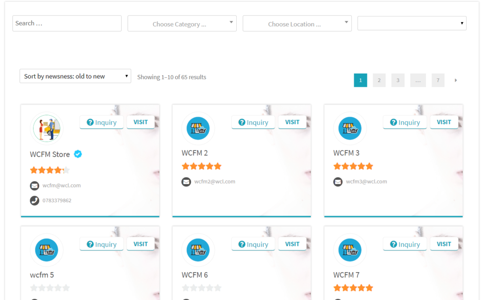Click the empty star rating of WCFM 6
Screen dimensions: 483x300
point(202,288)
